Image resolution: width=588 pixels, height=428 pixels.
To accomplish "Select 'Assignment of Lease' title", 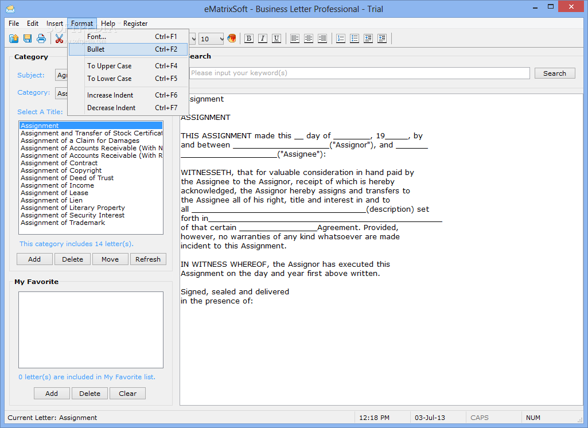I will pos(91,193).
